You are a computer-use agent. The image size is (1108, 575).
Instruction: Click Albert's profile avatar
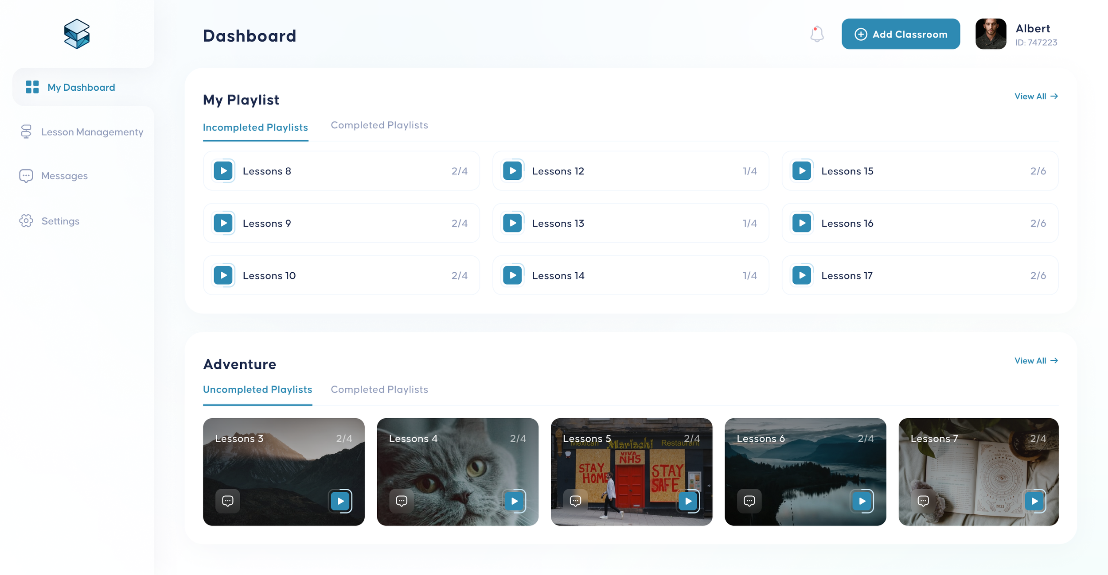pos(991,34)
